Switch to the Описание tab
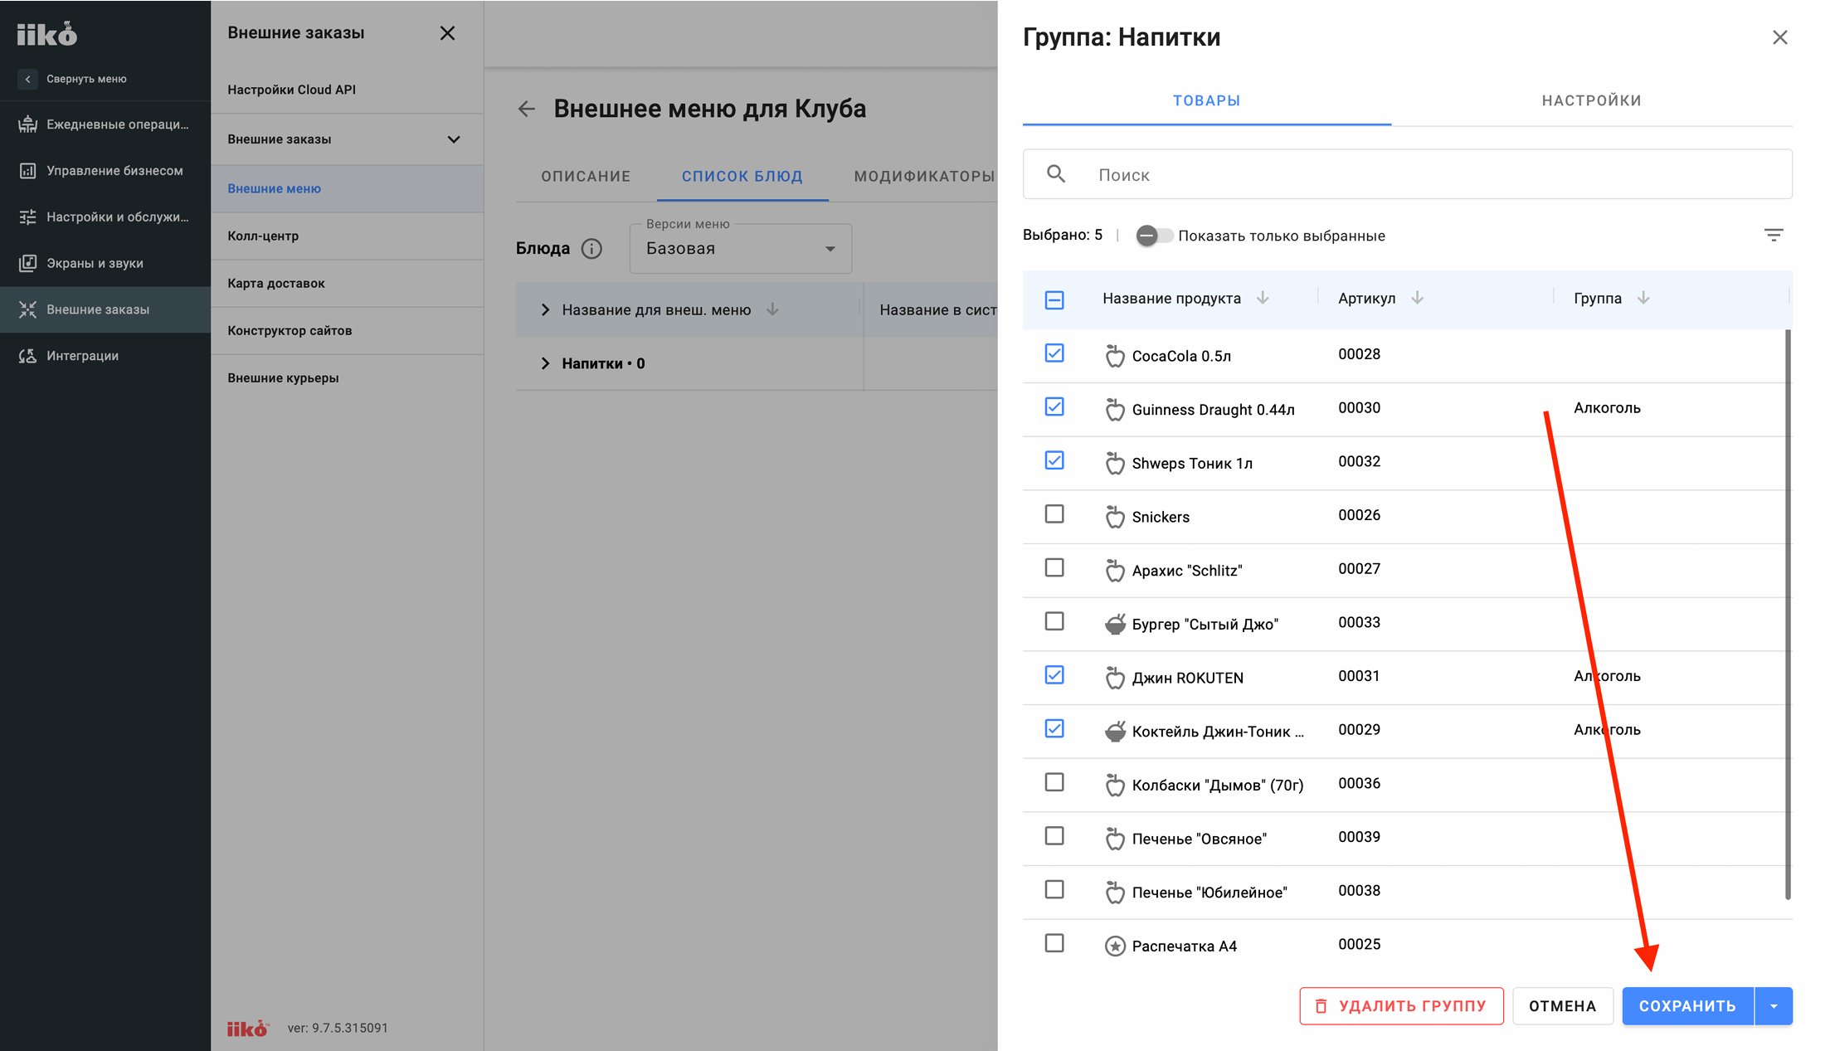The width and height of the screenshot is (1830, 1051). pos(586,176)
